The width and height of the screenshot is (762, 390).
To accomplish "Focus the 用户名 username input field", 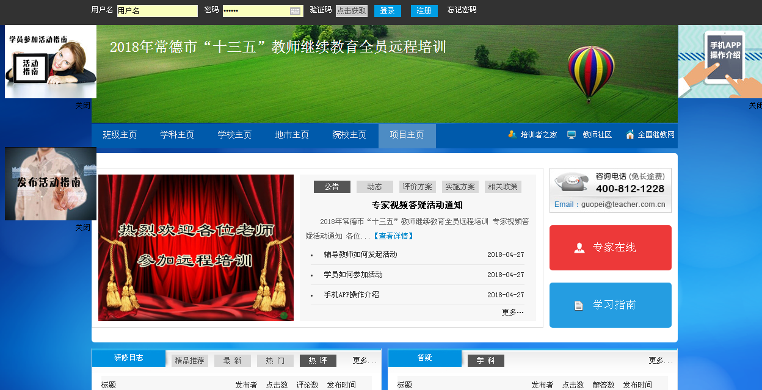I will 157,11.
